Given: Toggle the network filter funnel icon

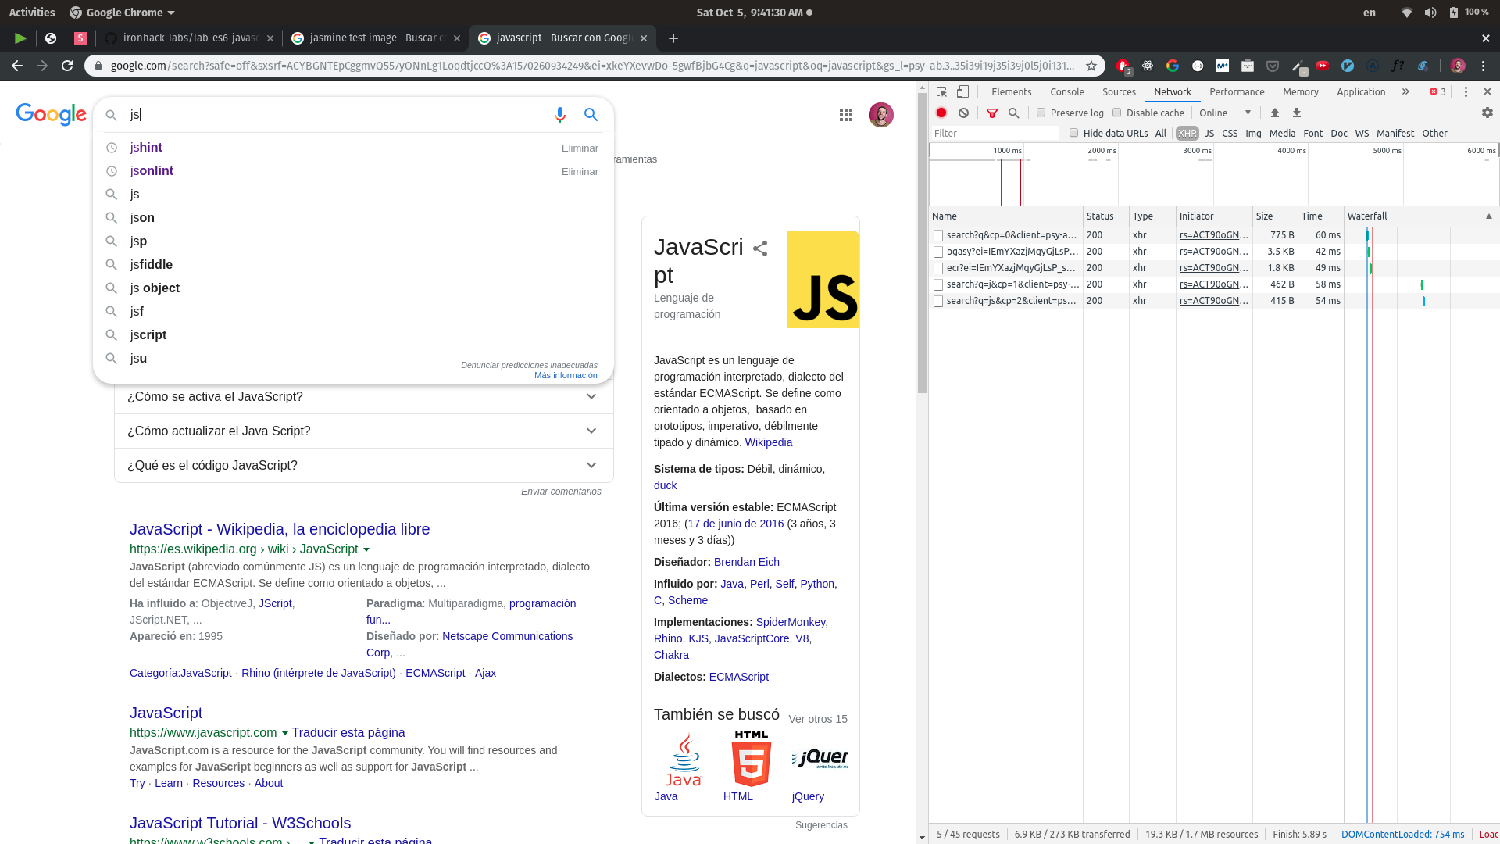Looking at the screenshot, I should (992, 113).
